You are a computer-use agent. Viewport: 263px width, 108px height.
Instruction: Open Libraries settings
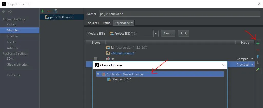(x=12, y=36)
